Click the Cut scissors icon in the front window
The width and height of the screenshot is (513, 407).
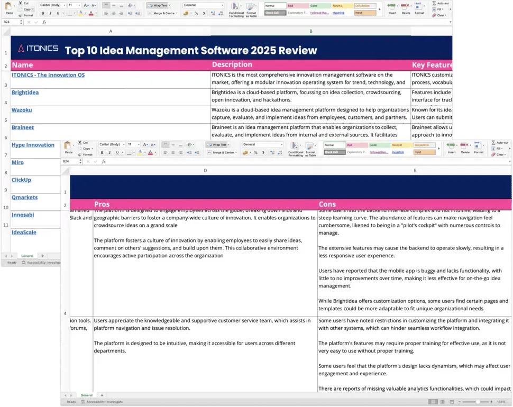coord(79,142)
